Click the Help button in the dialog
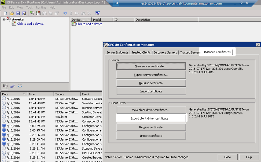 249,157
